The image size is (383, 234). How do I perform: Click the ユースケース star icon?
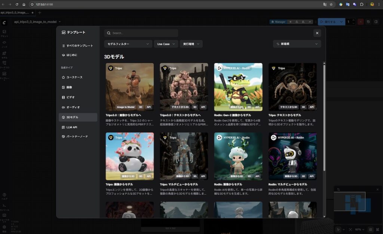click(63, 77)
